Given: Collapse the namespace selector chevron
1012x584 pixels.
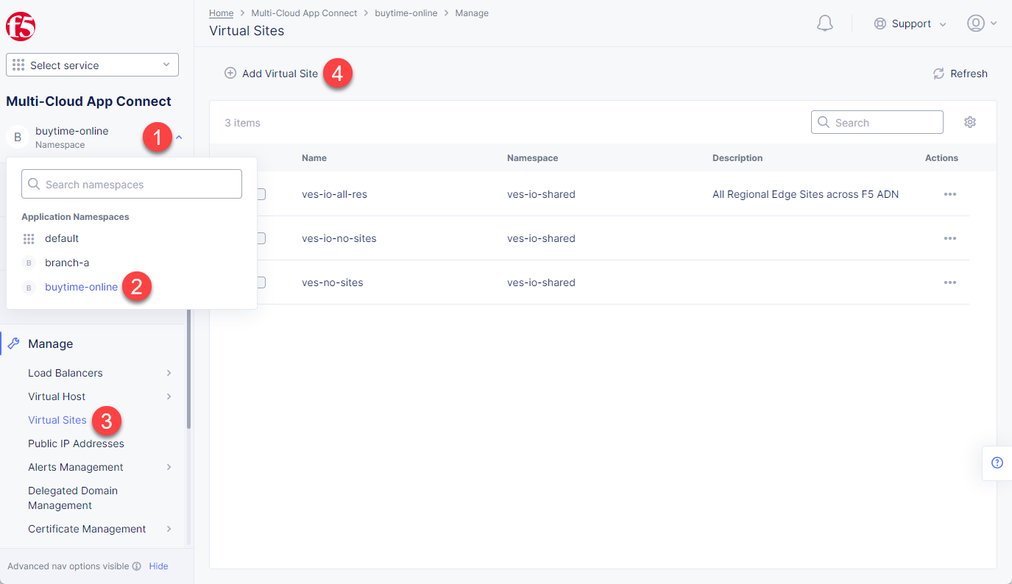Looking at the screenshot, I should coord(179,137).
